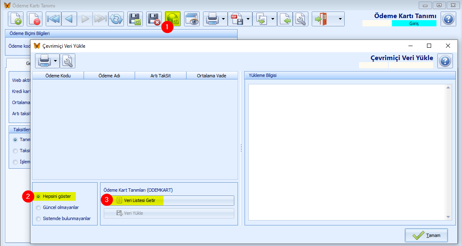Open the PDF export dropdown arrow
The height and width of the screenshot is (246, 462).
248,19
